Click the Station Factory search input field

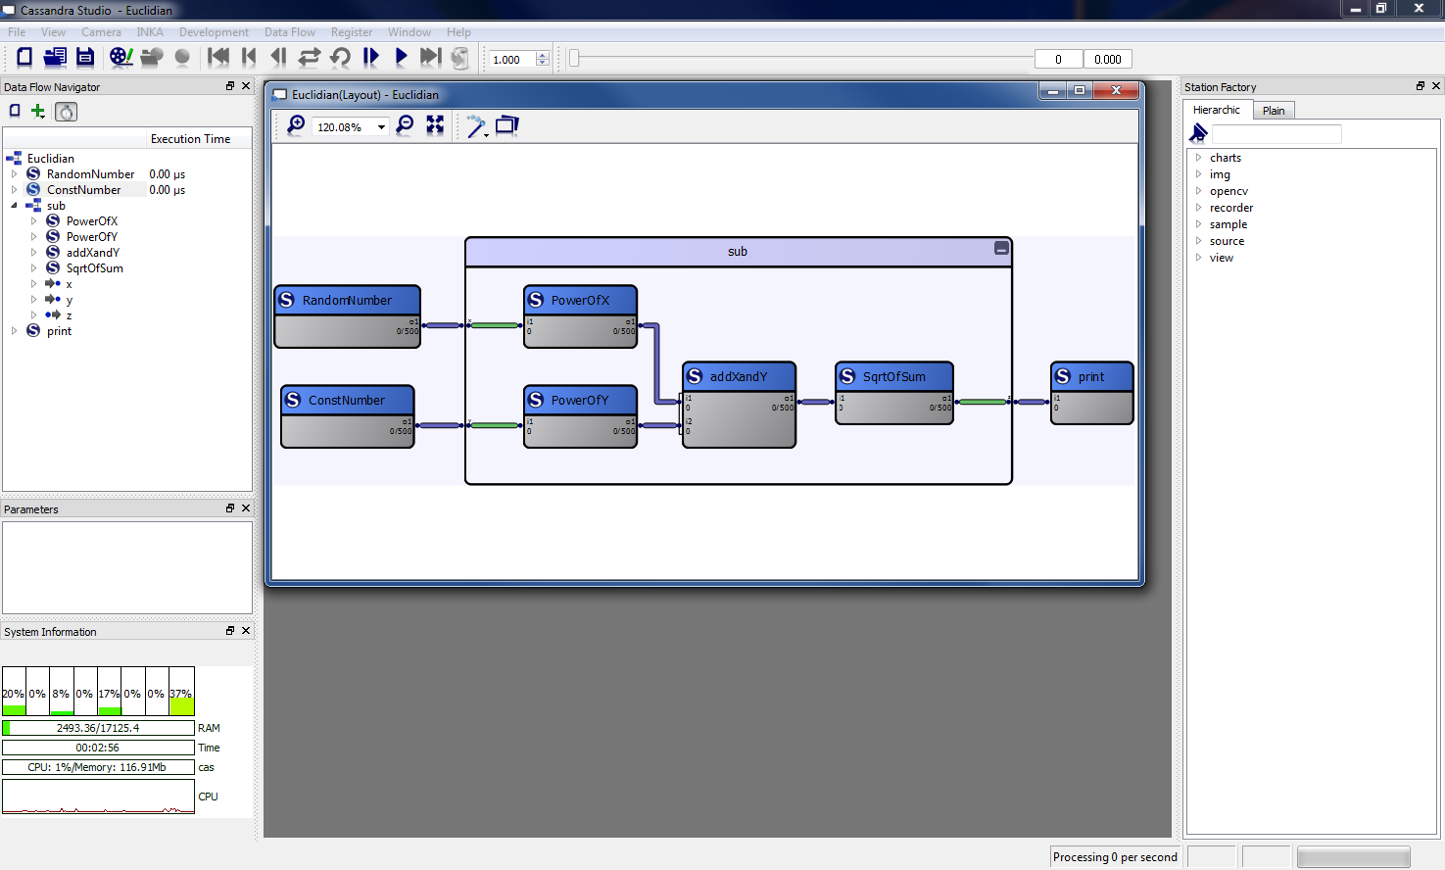point(1276,132)
